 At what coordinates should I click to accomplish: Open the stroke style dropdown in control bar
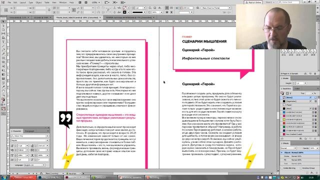point(144,12)
